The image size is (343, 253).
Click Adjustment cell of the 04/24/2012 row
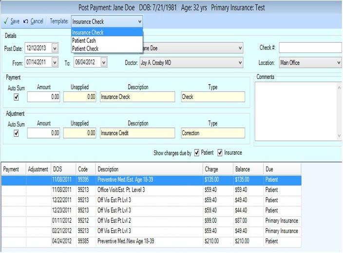[38, 241]
